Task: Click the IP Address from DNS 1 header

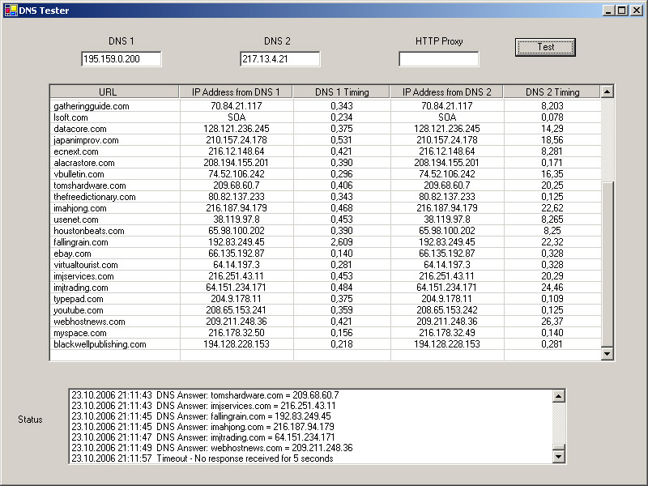Action: coord(236,92)
